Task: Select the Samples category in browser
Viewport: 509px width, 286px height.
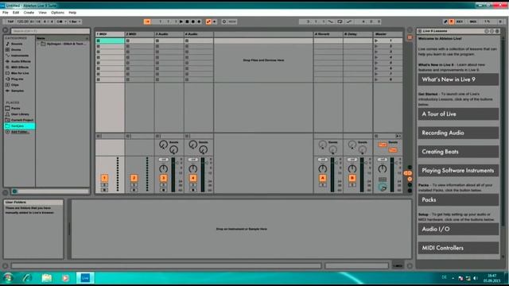Action: [x=17, y=91]
